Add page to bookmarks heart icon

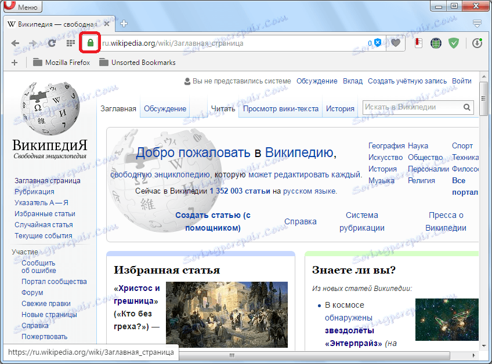tap(396, 43)
